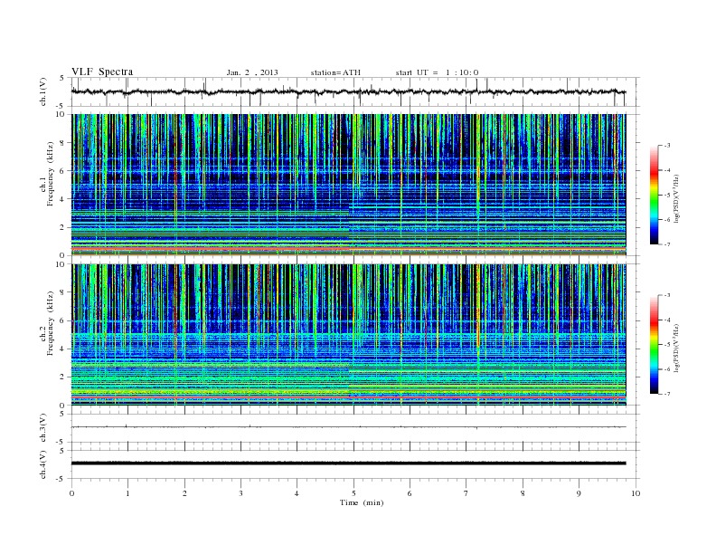
Task: Click the color scale bar beside ch.1 spectrogram
Action: 654,196
